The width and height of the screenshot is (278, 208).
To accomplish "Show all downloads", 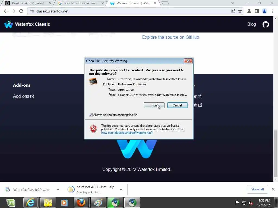I will pos(257,189).
